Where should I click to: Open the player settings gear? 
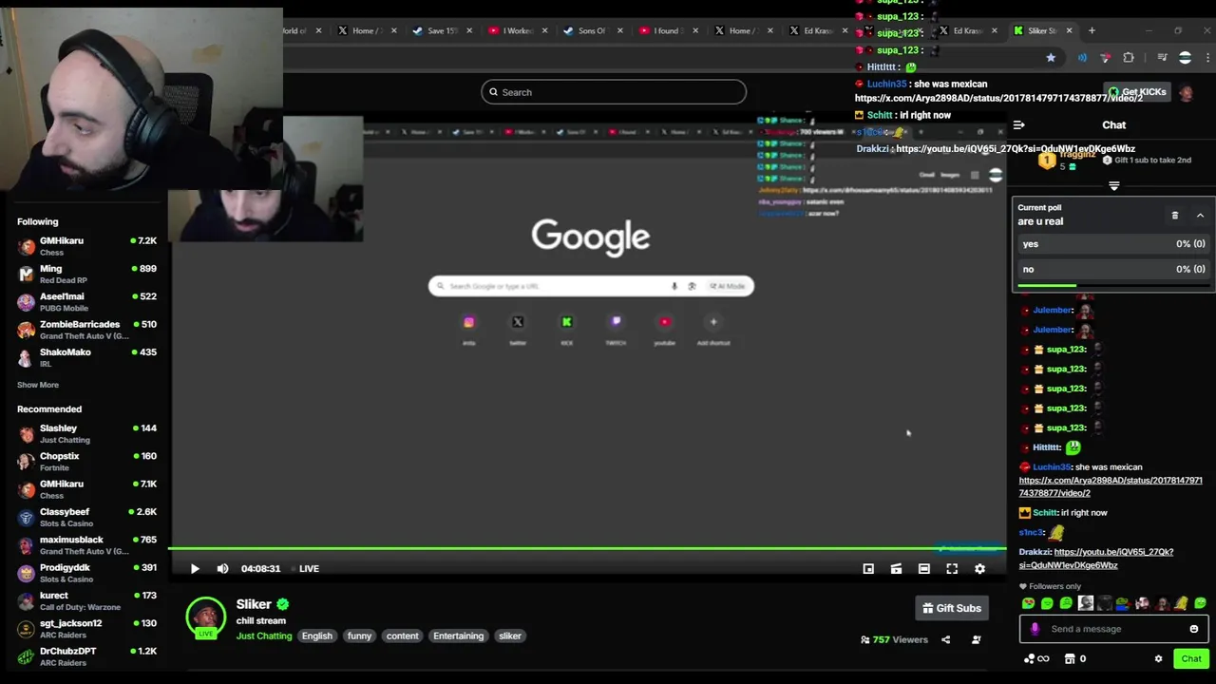tap(979, 568)
